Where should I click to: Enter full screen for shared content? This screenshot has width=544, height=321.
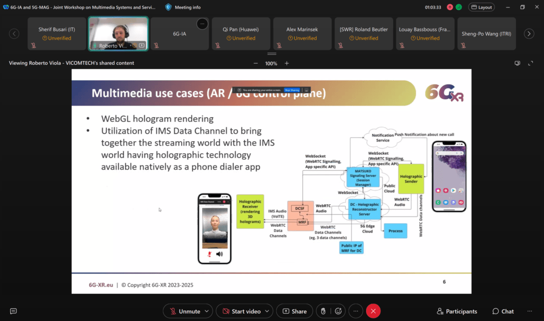[x=530, y=63]
